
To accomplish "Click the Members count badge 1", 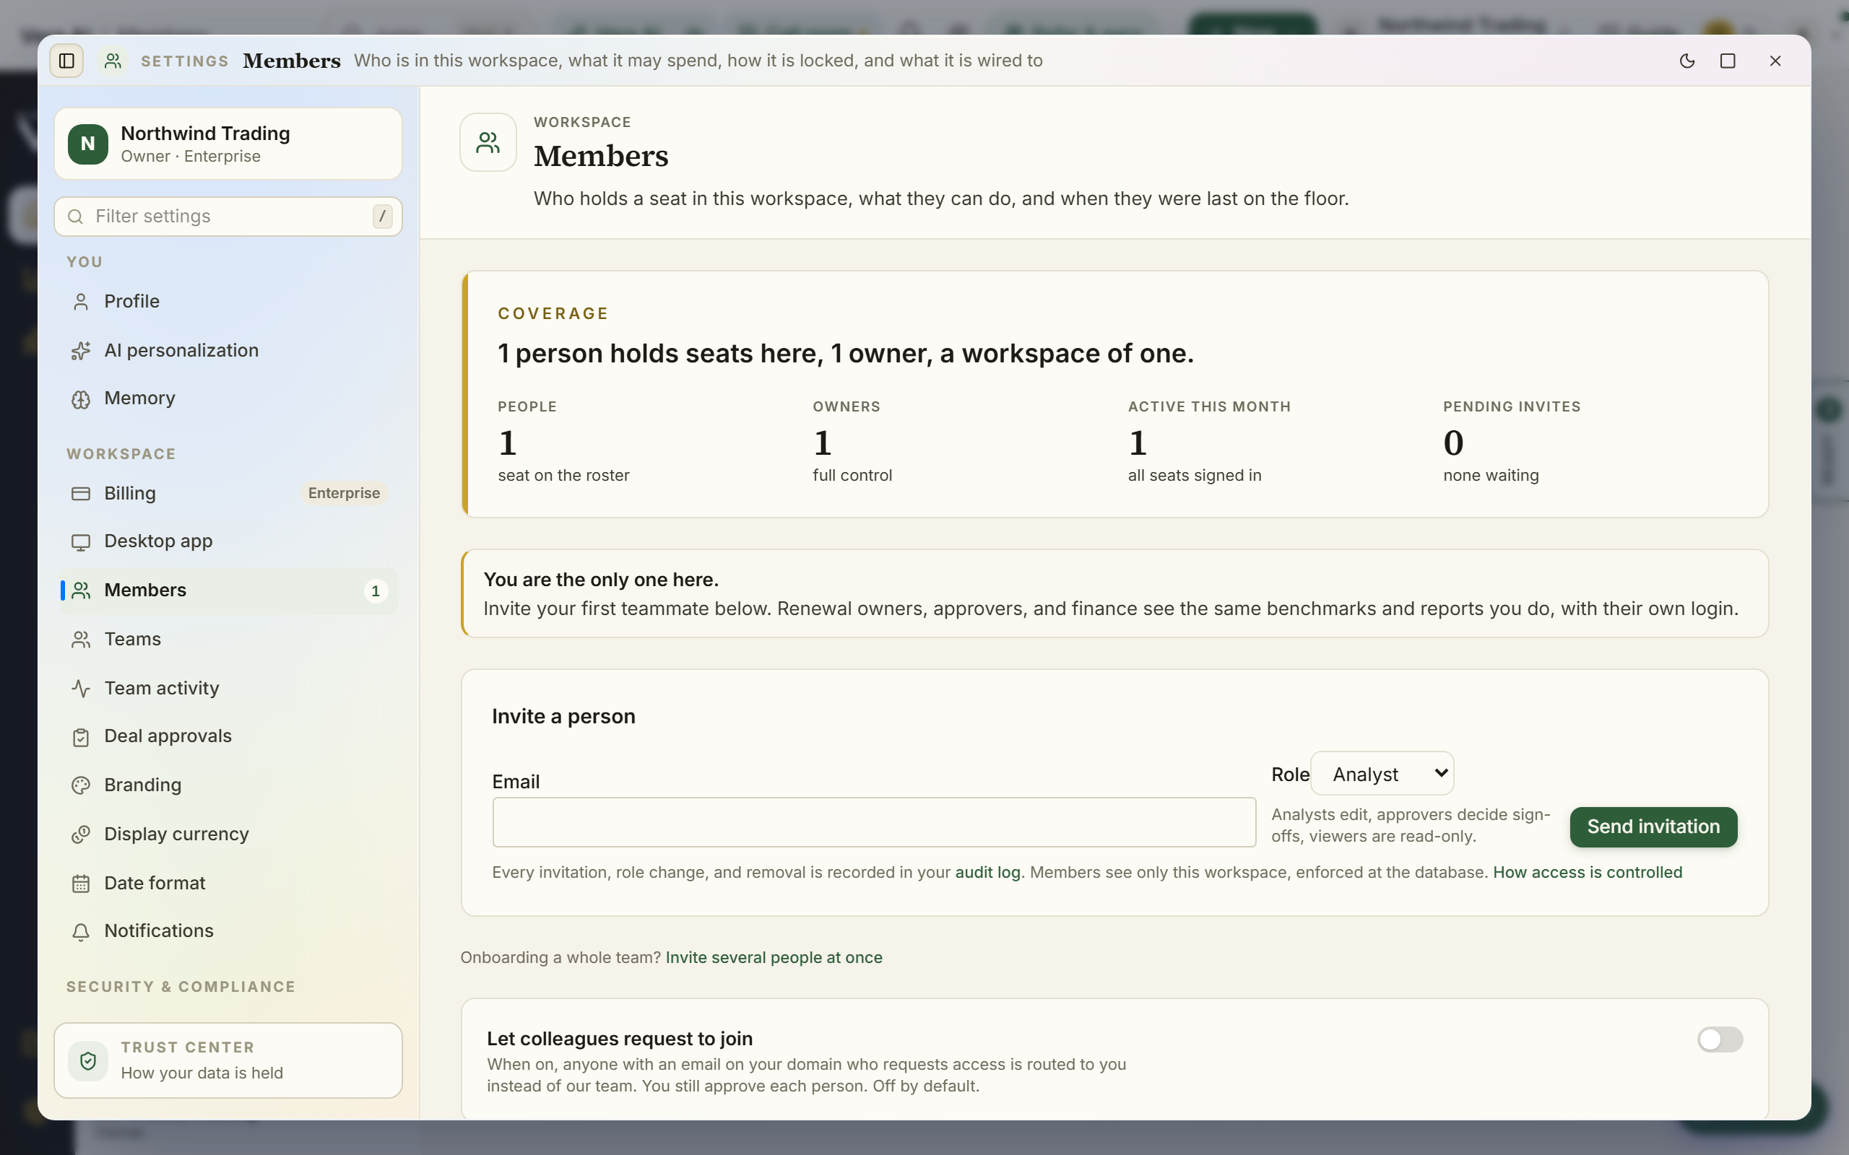I will pos(375,591).
